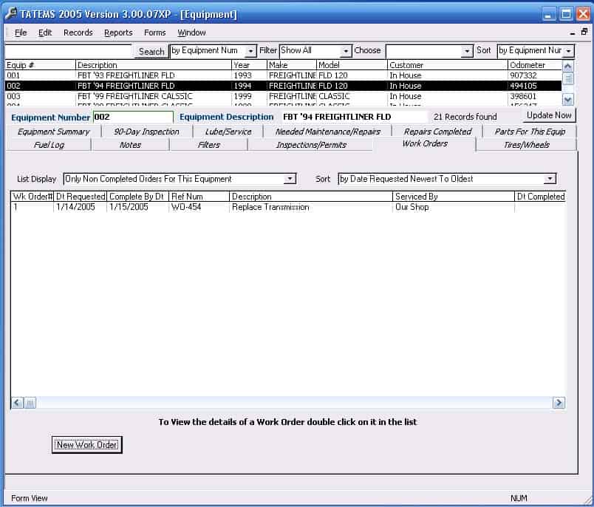
Task: Expand the Filter 'Show All' dropdown
Action: click(x=346, y=51)
